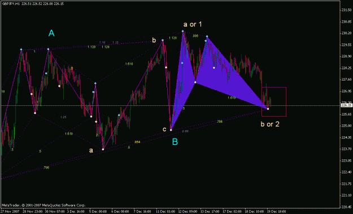Select the red rectangle object on the chart

pos(274,102)
